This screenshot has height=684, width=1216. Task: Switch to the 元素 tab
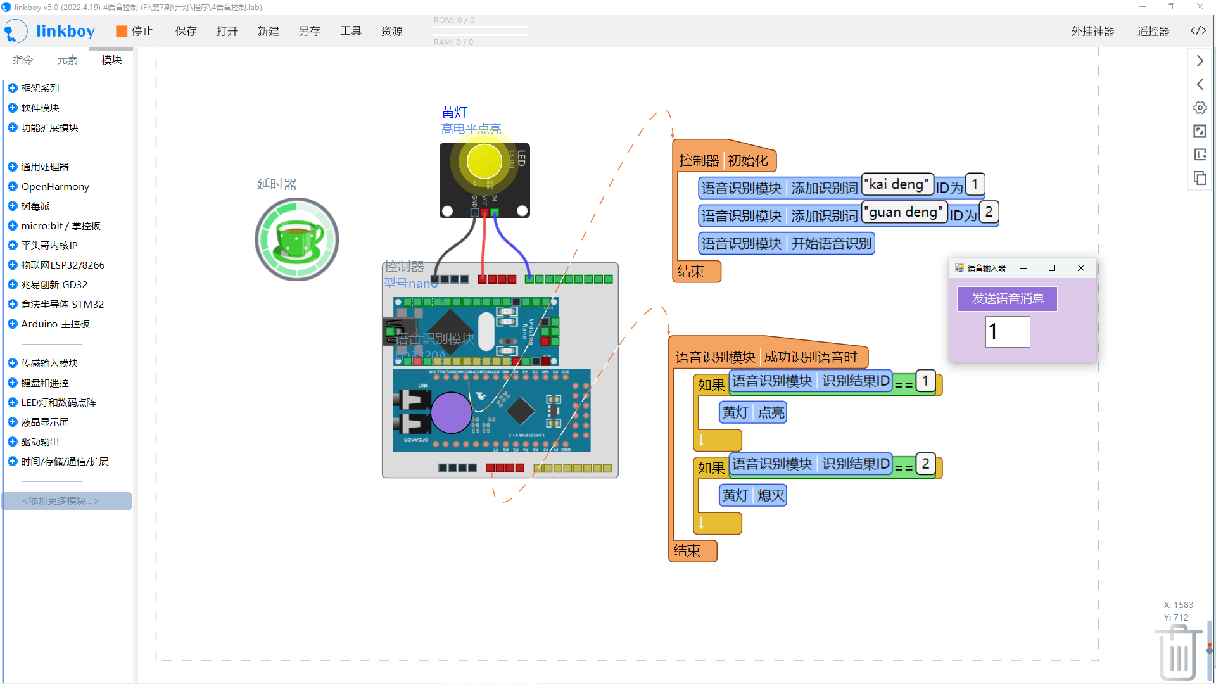pyautogui.click(x=67, y=60)
